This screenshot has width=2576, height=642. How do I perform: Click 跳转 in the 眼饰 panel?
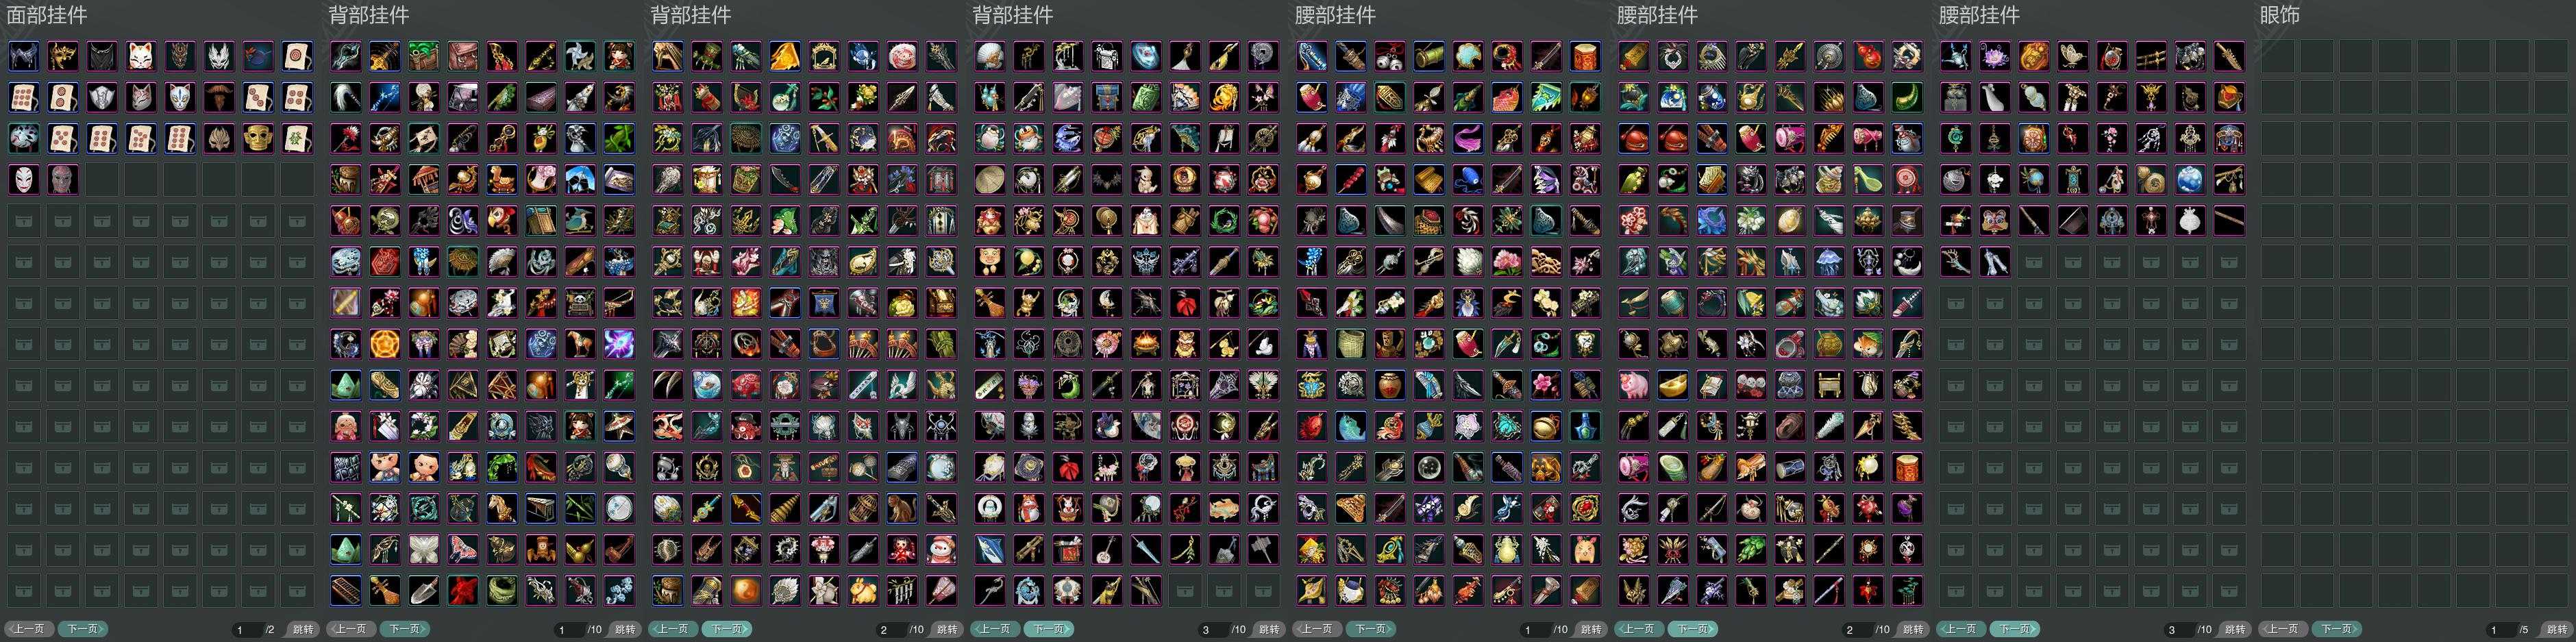point(2555,629)
